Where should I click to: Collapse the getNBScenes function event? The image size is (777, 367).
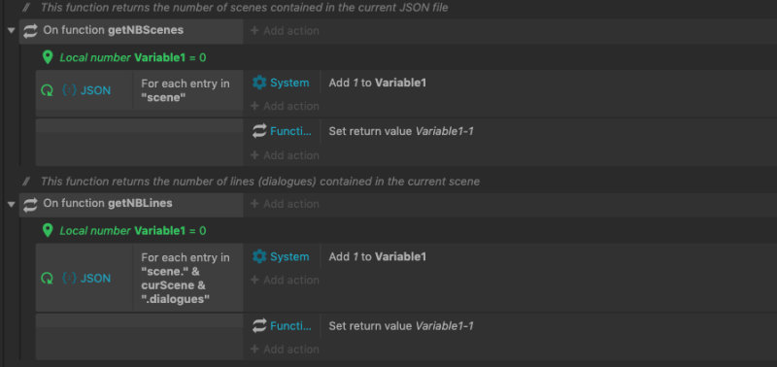[11, 31]
